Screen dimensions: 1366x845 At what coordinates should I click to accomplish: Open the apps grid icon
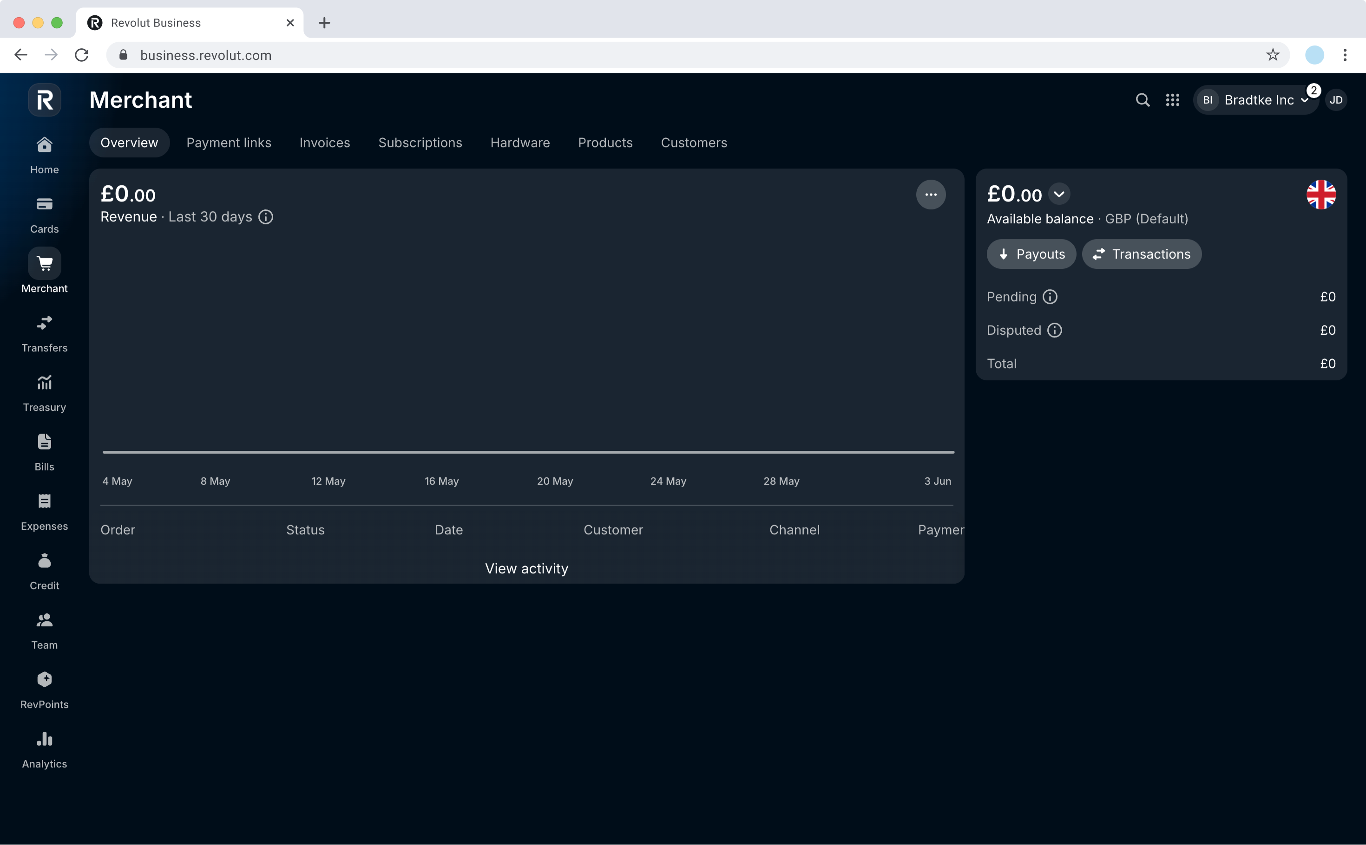[1173, 100]
